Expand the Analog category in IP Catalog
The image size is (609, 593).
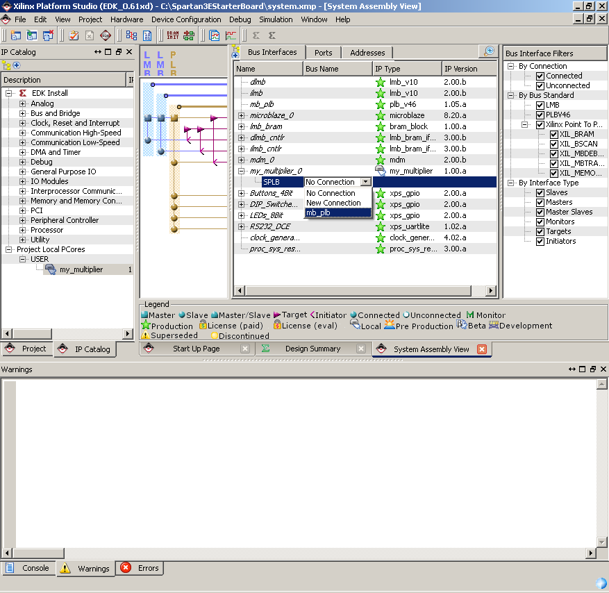(22, 103)
